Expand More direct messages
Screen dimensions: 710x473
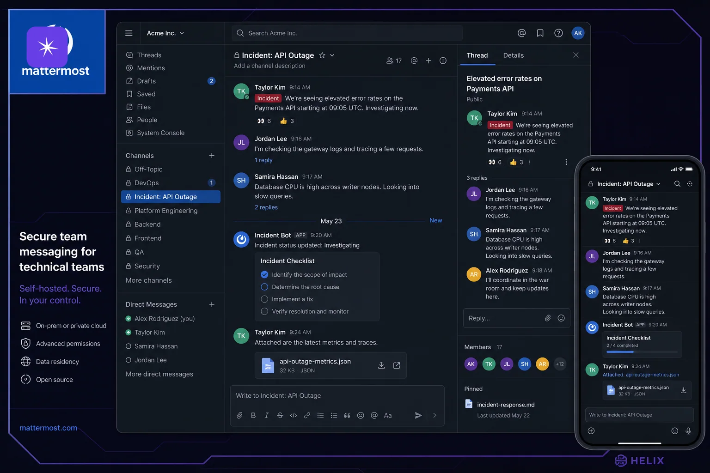[x=159, y=374]
